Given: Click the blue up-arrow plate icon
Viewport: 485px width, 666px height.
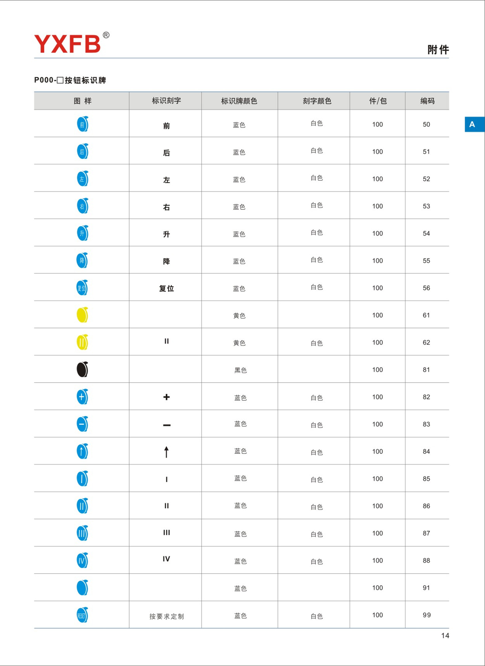Looking at the screenshot, I should 82,451.
